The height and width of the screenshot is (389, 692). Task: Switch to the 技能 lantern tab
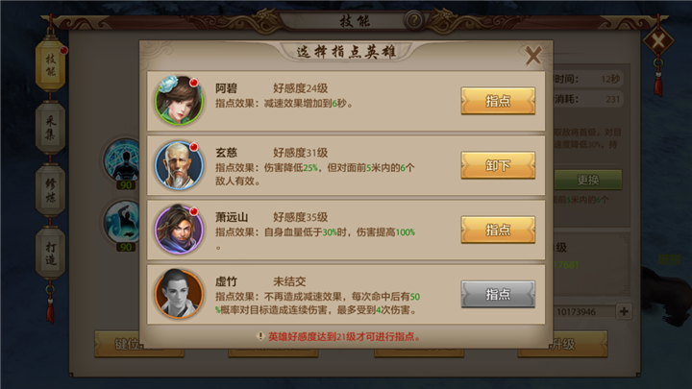point(51,65)
